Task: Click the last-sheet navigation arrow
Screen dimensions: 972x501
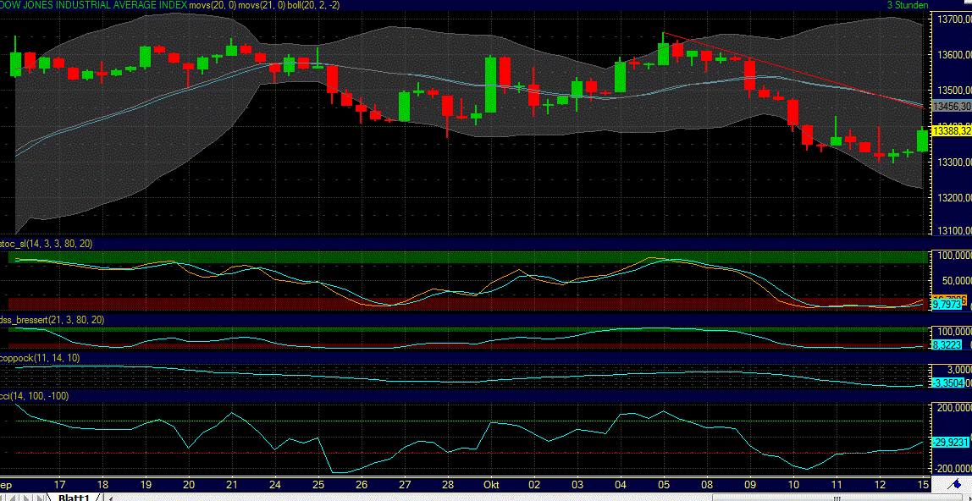Action: click(x=41, y=498)
